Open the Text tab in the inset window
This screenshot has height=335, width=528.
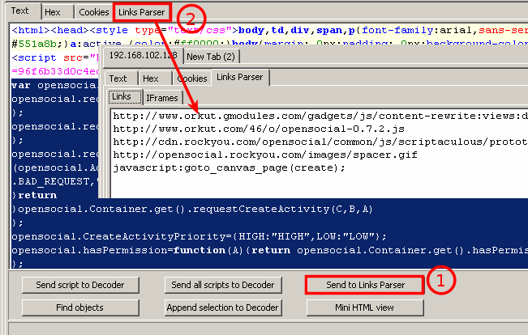[x=118, y=78]
